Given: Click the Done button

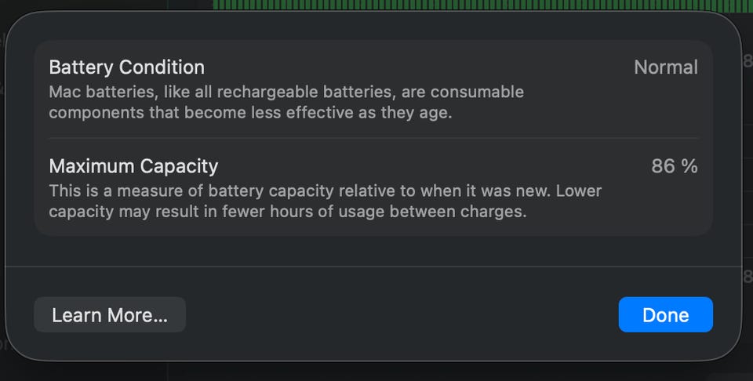Looking at the screenshot, I should [666, 314].
